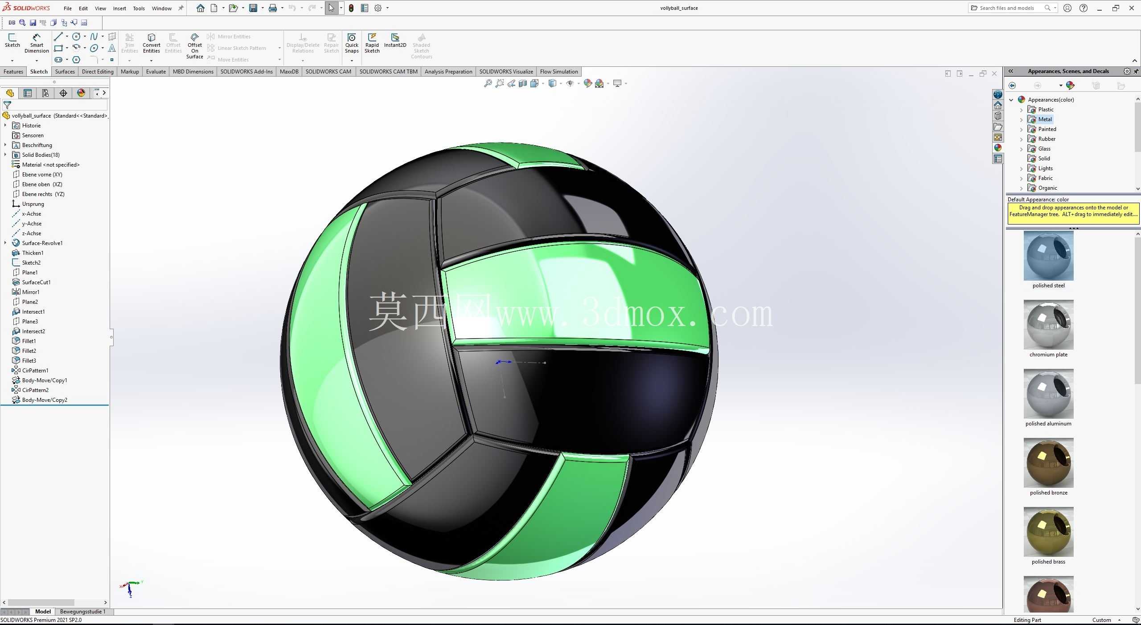
Task: Collapse the CommandManager ribbon arrow
Action: 1134,61
